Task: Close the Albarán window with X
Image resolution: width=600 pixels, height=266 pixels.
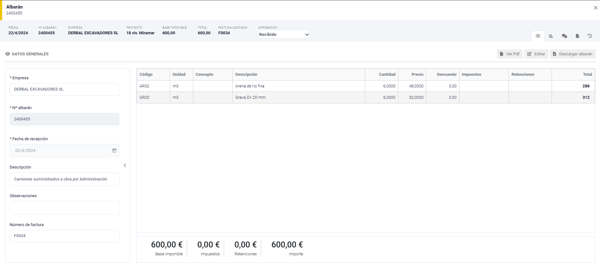Action: click(595, 8)
